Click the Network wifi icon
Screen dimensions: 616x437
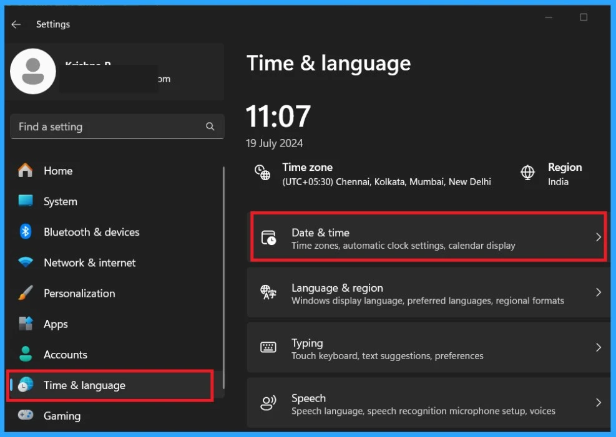(x=26, y=262)
